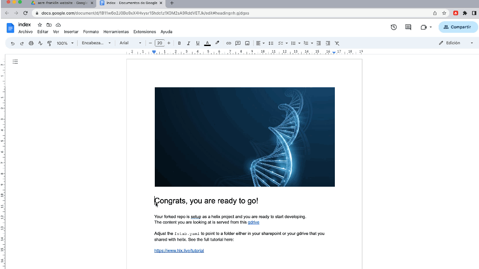Open the 100% zoom dropdown
This screenshot has height=269, width=479.
coord(65,43)
